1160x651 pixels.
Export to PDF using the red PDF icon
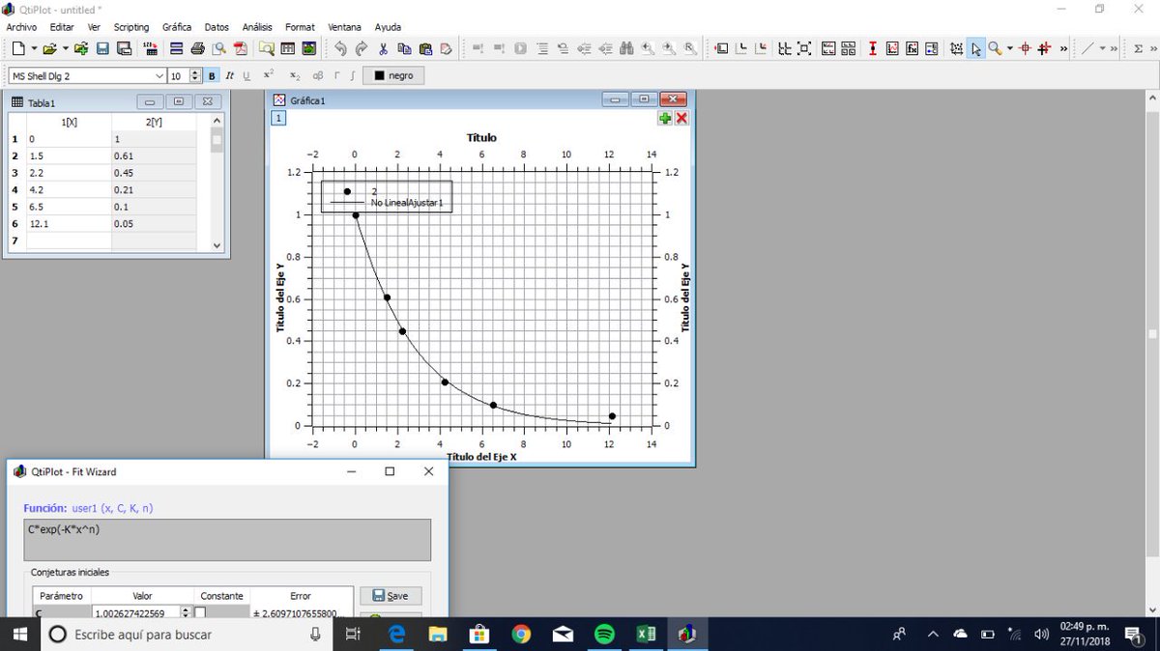click(x=241, y=48)
